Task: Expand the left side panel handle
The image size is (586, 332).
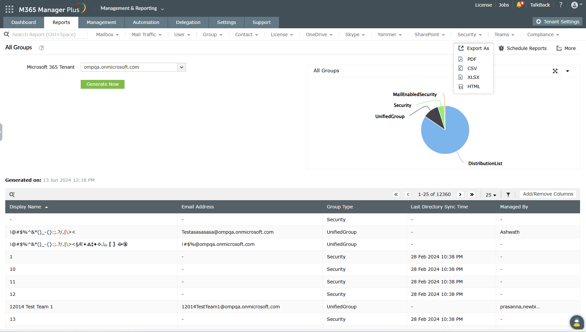Action: point(1,132)
